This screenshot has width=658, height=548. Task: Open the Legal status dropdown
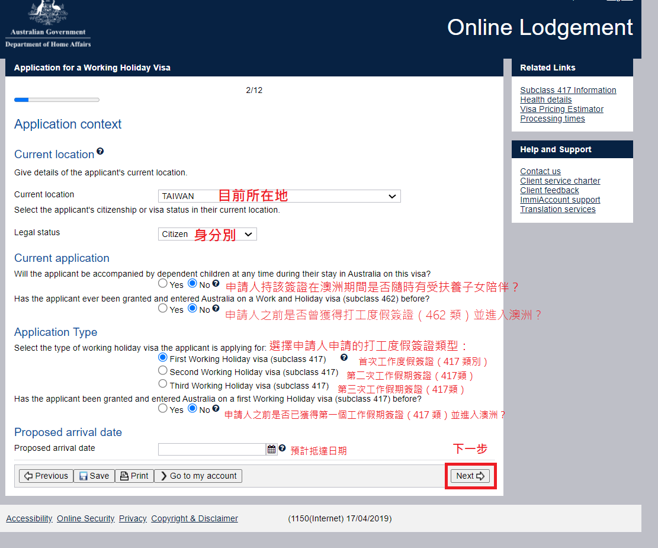pyautogui.click(x=207, y=234)
